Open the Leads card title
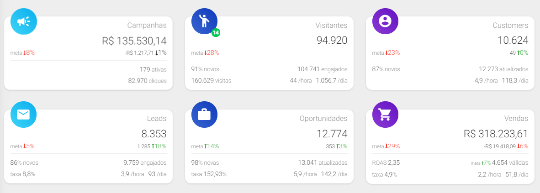Screen dimensions: 540x193 pos(157,118)
